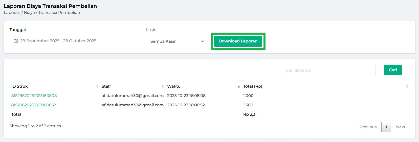Screen dimensions: 419x142
Task: Open the date range picker field
Action: (73, 41)
